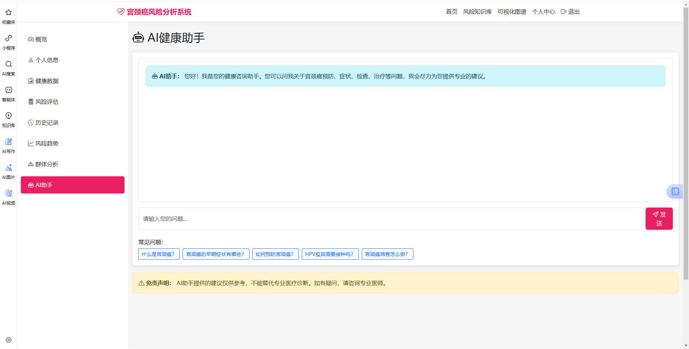The width and height of the screenshot is (689, 349).
Task: Open the 个人中心 page
Action: [x=543, y=11]
